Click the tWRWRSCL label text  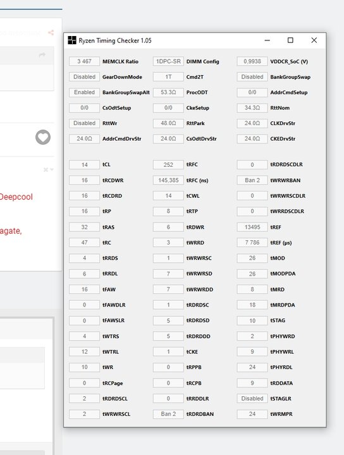(116, 414)
